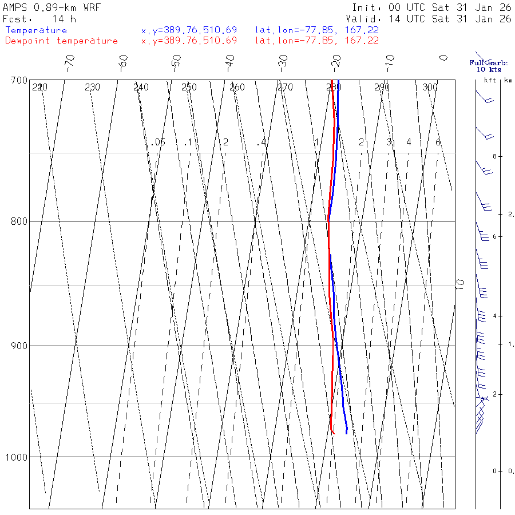The image size is (515, 515).
Task: Click the -10 temperature axis label
Action: coord(390,64)
